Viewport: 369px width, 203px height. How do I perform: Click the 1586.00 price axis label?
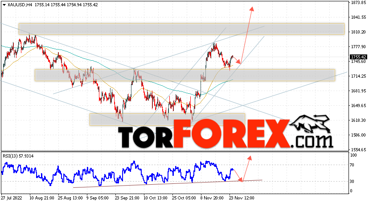(358, 135)
